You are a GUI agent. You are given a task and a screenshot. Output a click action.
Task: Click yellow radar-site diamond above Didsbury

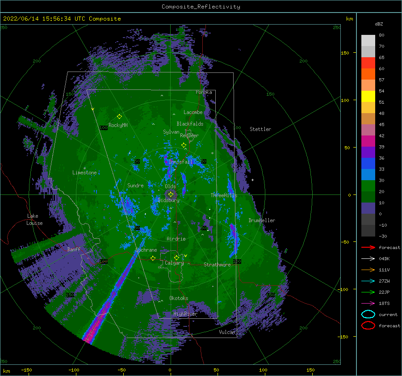(171, 194)
